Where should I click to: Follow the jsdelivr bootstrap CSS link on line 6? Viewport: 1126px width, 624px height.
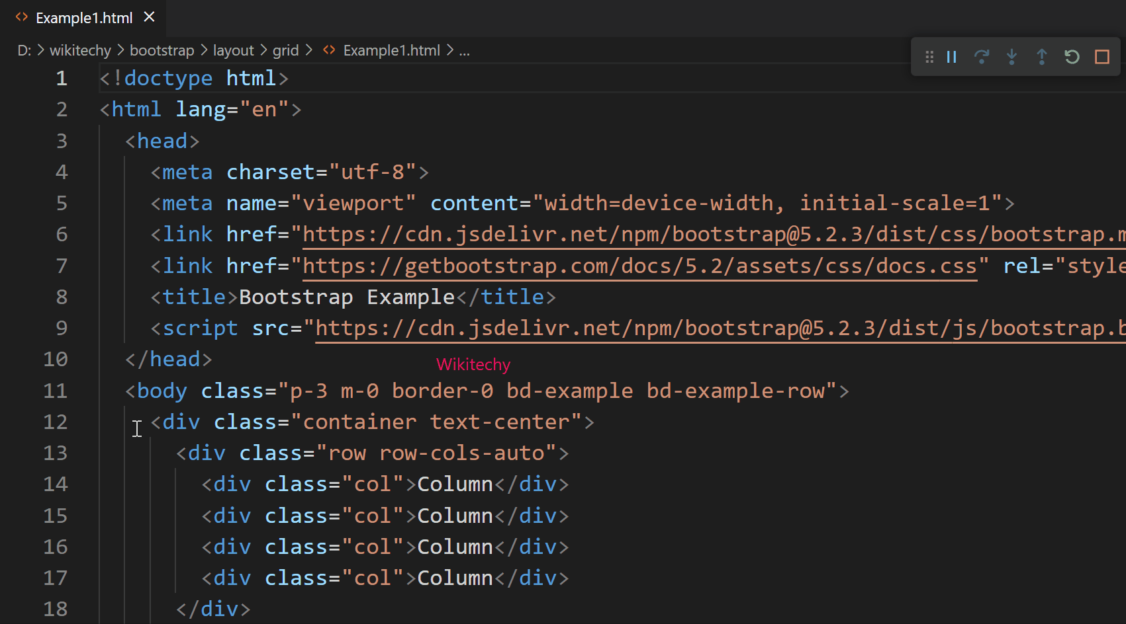tap(714, 235)
